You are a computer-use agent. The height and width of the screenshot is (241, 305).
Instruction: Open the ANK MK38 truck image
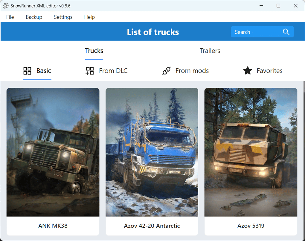click(x=53, y=152)
